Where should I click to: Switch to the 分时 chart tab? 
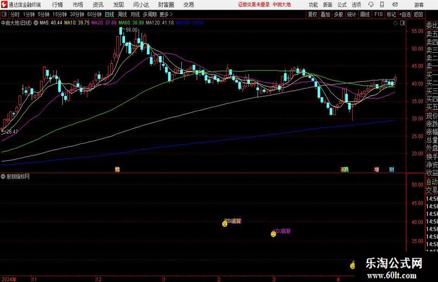(x=15, y=14)
